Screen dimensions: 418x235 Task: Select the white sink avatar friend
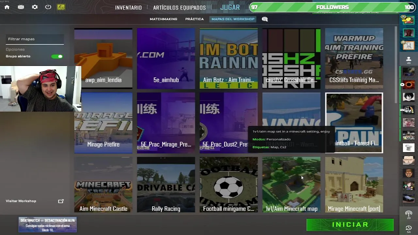pyautogui.click(x=409, y=148)
